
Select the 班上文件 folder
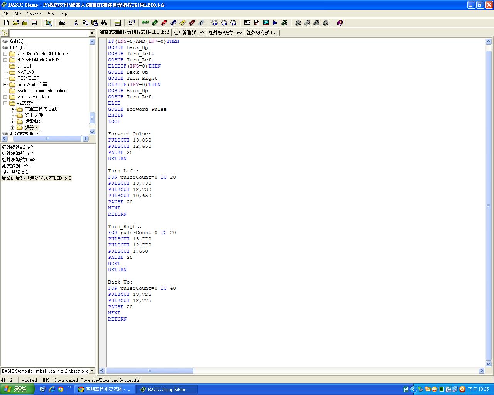point(34,115)
